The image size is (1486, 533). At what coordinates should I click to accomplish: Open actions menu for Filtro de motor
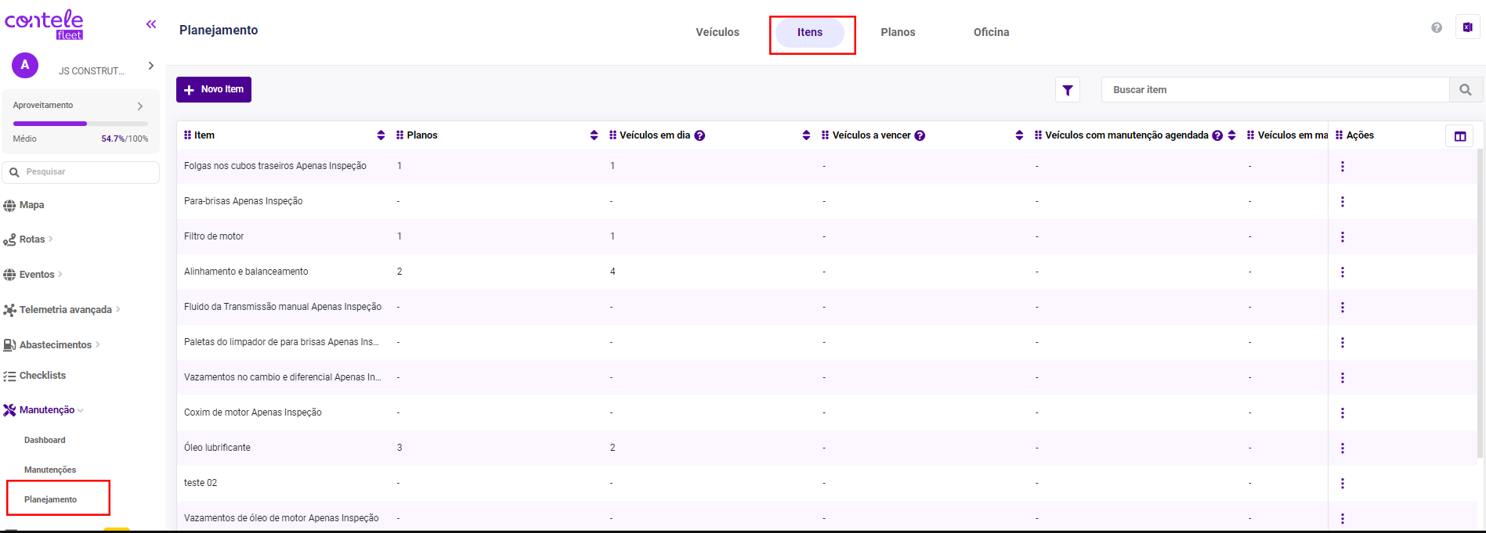click(1342, 236)
